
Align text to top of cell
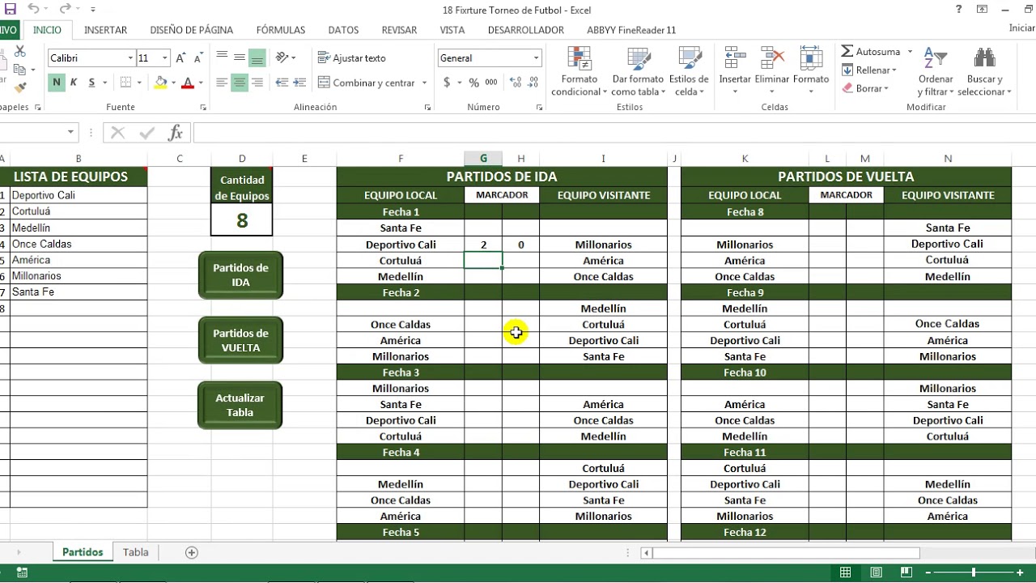pyautogui.click(x=222, y=57)
